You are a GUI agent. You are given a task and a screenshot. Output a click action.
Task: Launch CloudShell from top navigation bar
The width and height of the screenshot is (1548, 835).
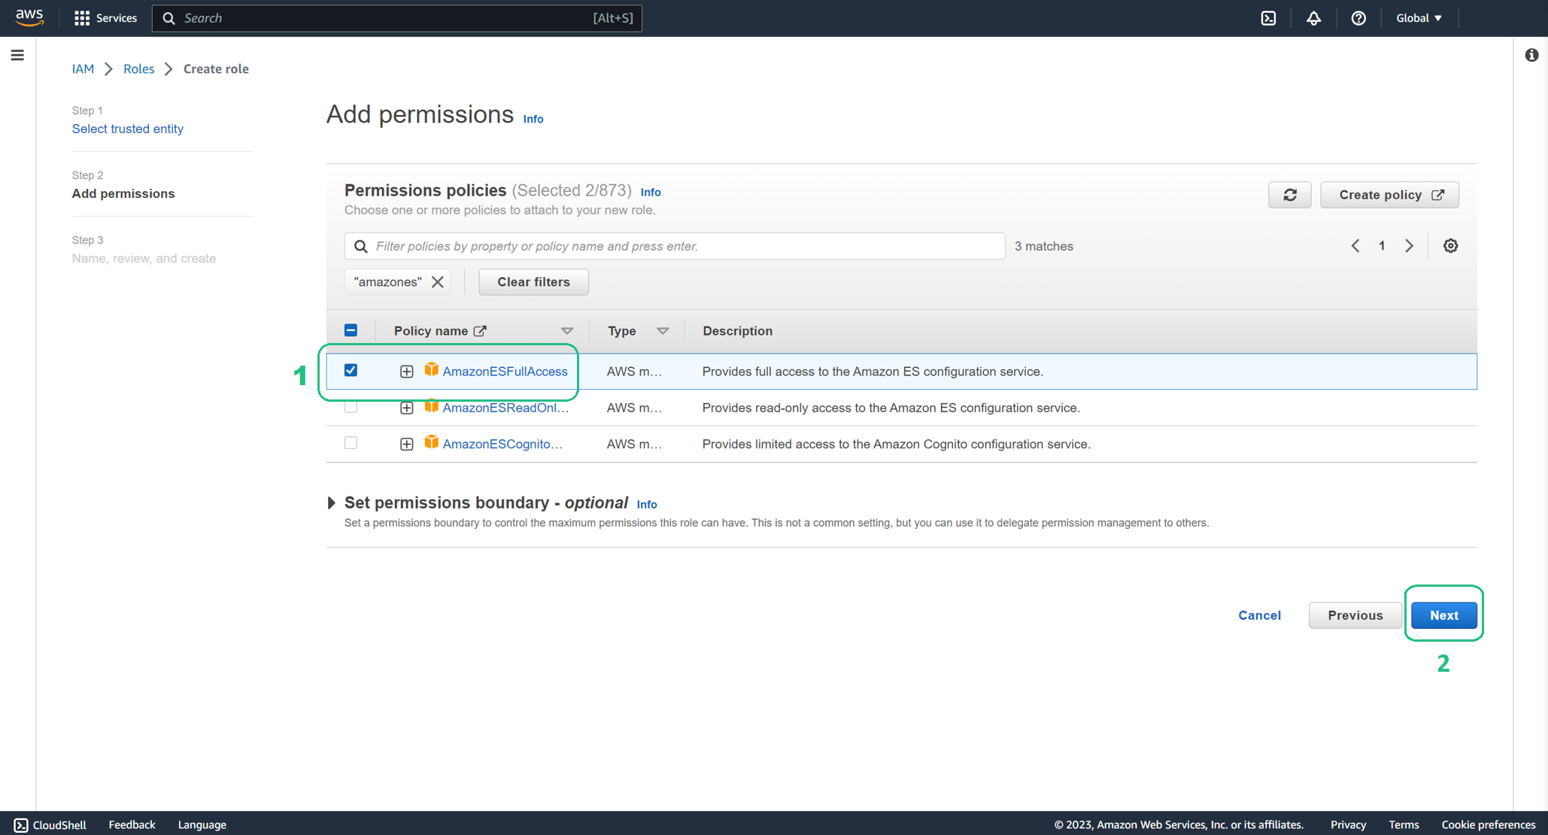[1268, 18]
